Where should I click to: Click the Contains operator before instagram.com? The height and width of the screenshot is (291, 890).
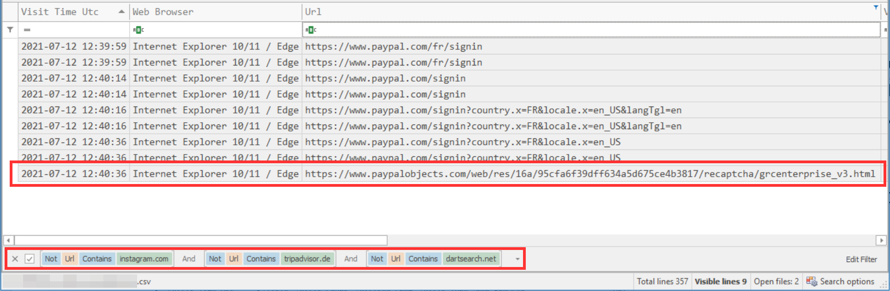click(97, 259)
